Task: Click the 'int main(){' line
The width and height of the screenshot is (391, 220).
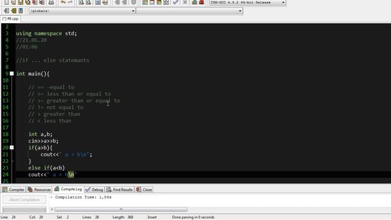Action: tap(33, 74)
